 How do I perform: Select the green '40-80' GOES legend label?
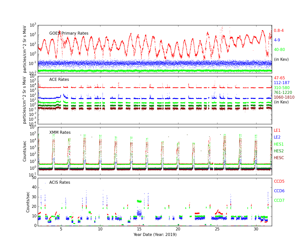coord(279,50)
